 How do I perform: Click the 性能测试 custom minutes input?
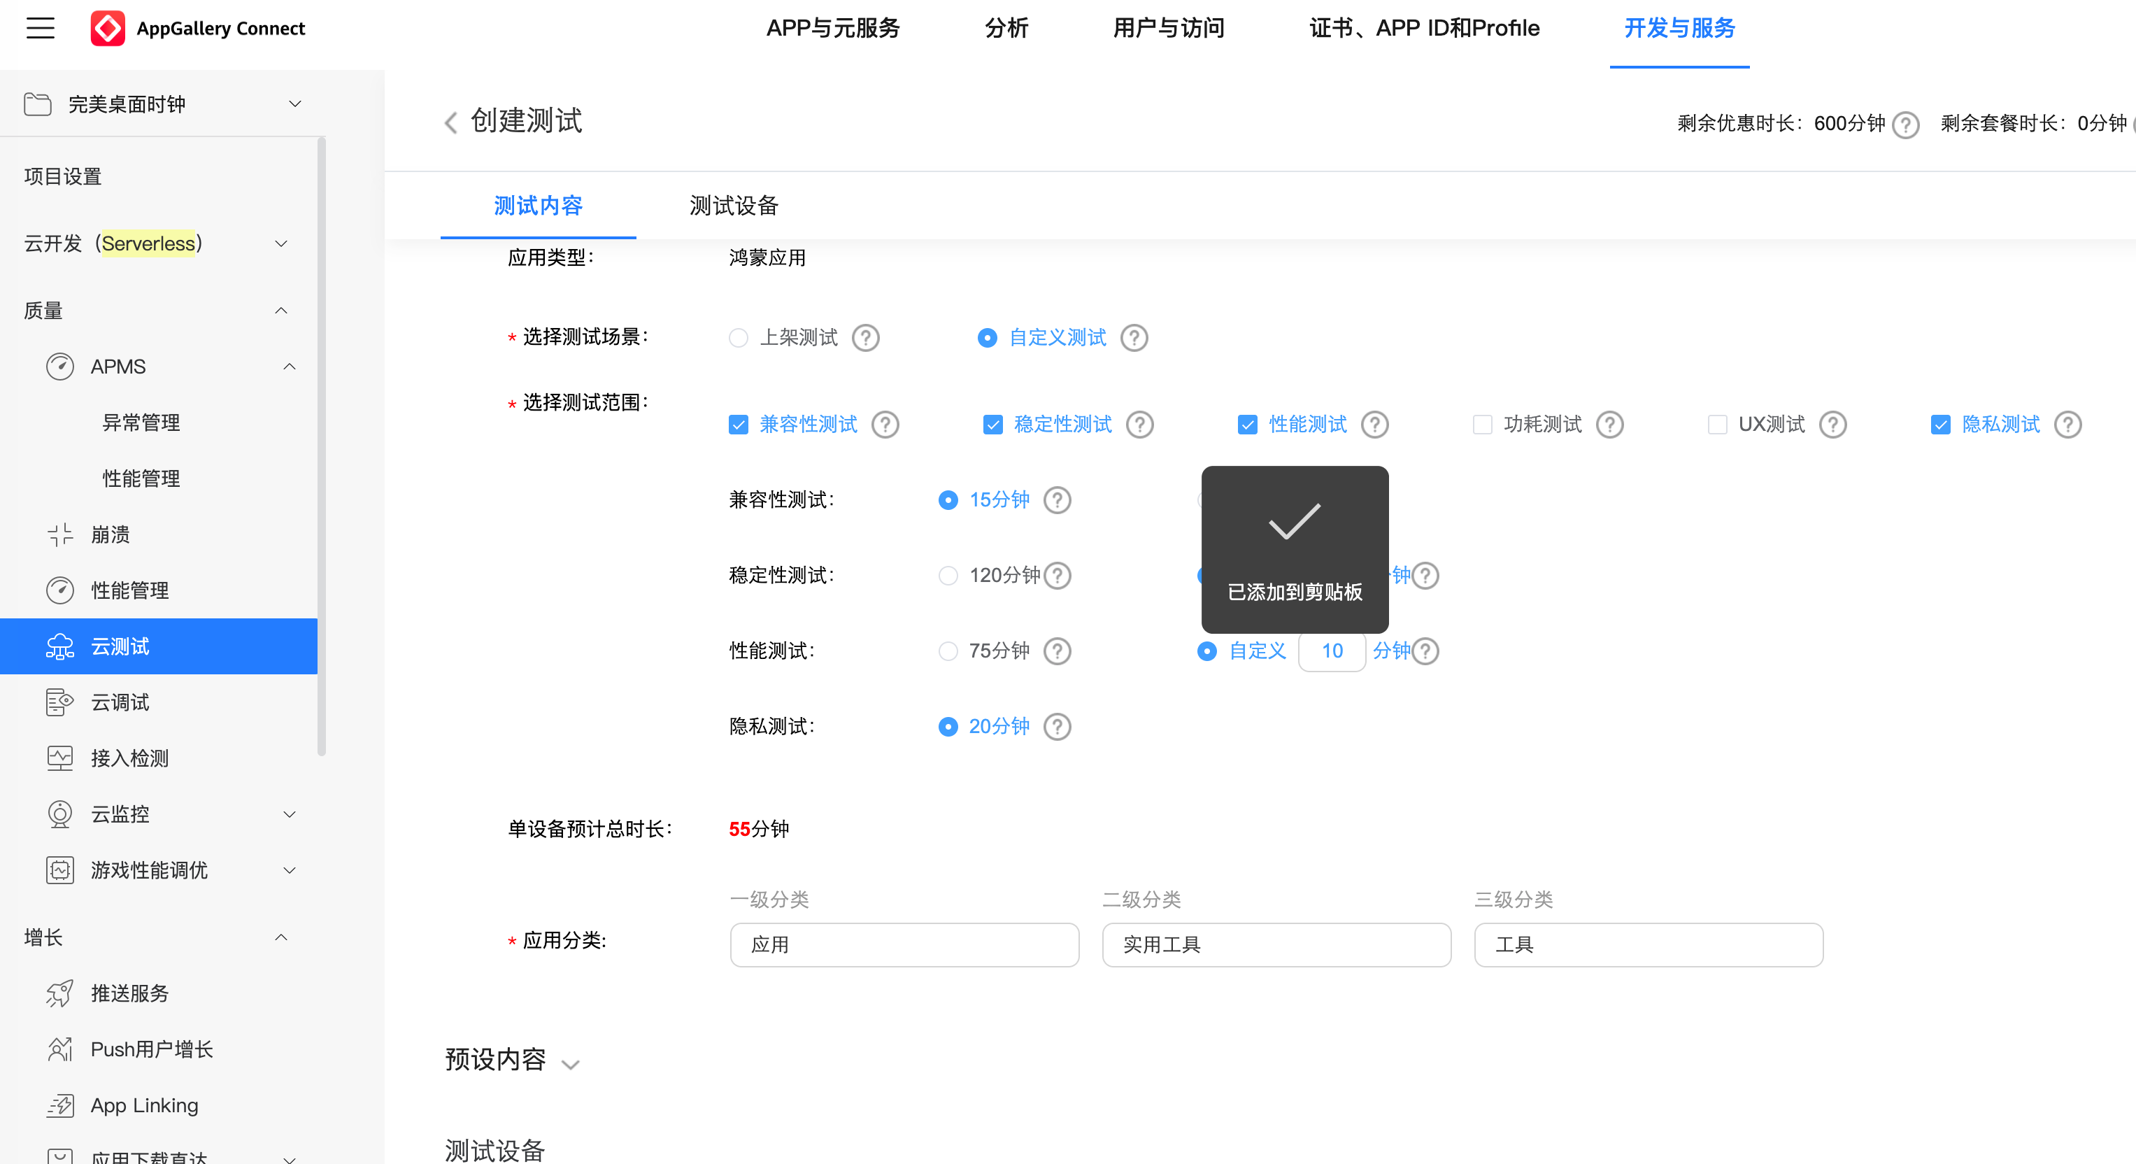point(1332,651)
